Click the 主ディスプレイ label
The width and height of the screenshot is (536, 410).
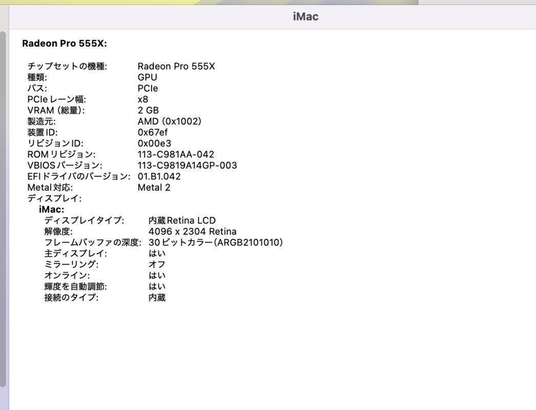(x=75, y=253)
